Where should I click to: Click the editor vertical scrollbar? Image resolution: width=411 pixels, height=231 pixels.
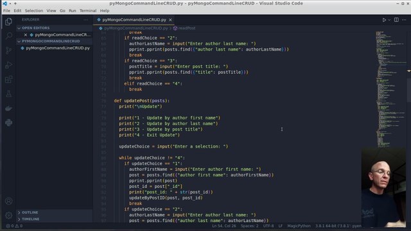point(409,89)
